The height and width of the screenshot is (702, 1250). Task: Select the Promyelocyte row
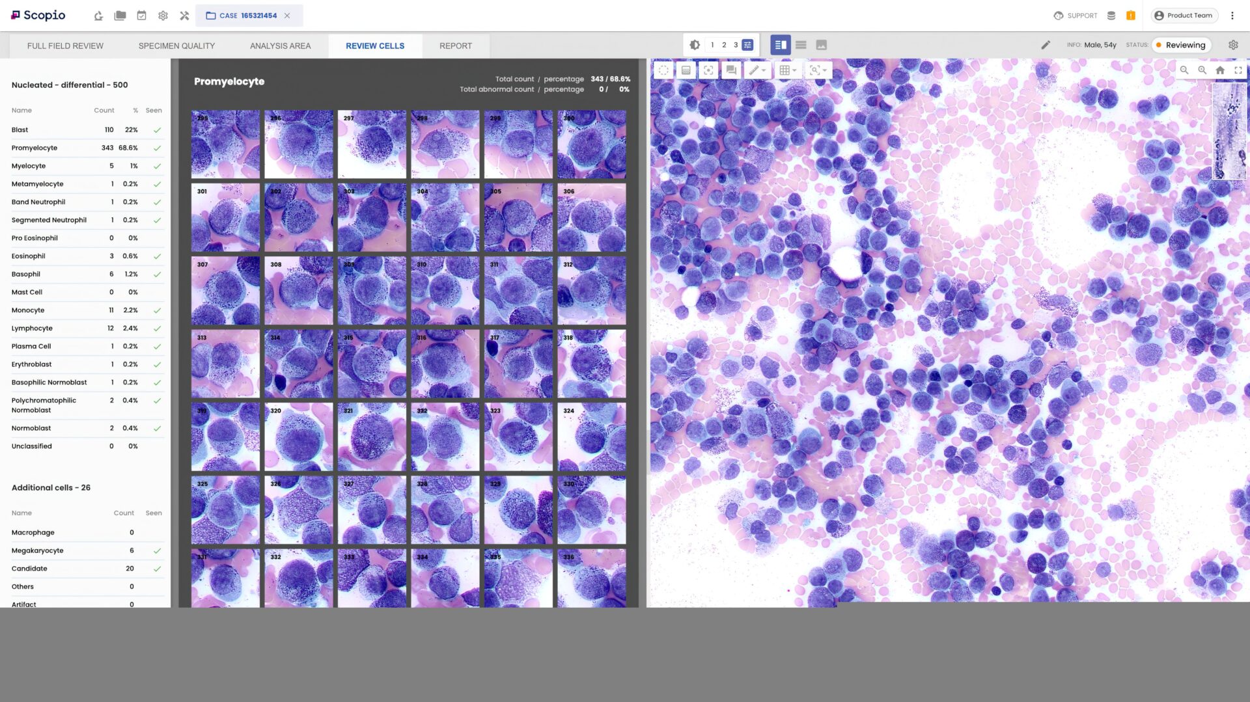pyautogui.click(x=87, y=148)
